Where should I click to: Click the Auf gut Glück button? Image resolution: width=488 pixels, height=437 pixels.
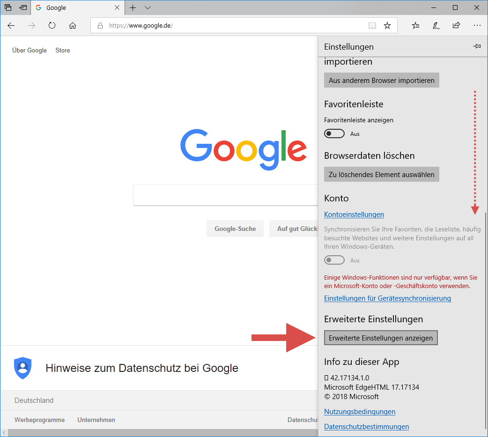[294, 229]
